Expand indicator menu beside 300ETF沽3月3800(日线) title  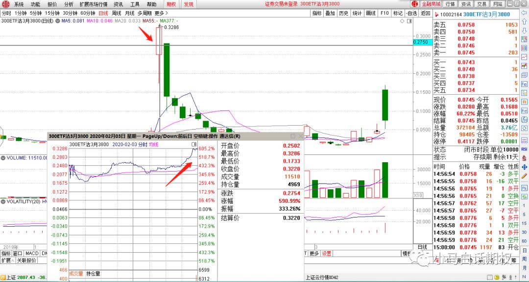coord(57,21)
